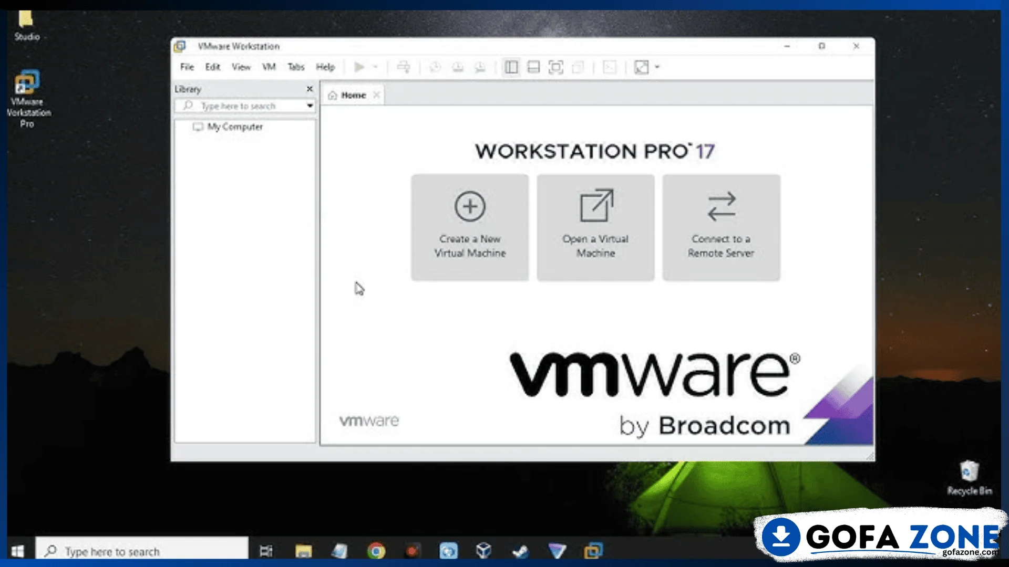The width and height of the screenshot is (1009, 567).
Task: Toggle the Show Library sidebar icon
Action: pos(511,67)
